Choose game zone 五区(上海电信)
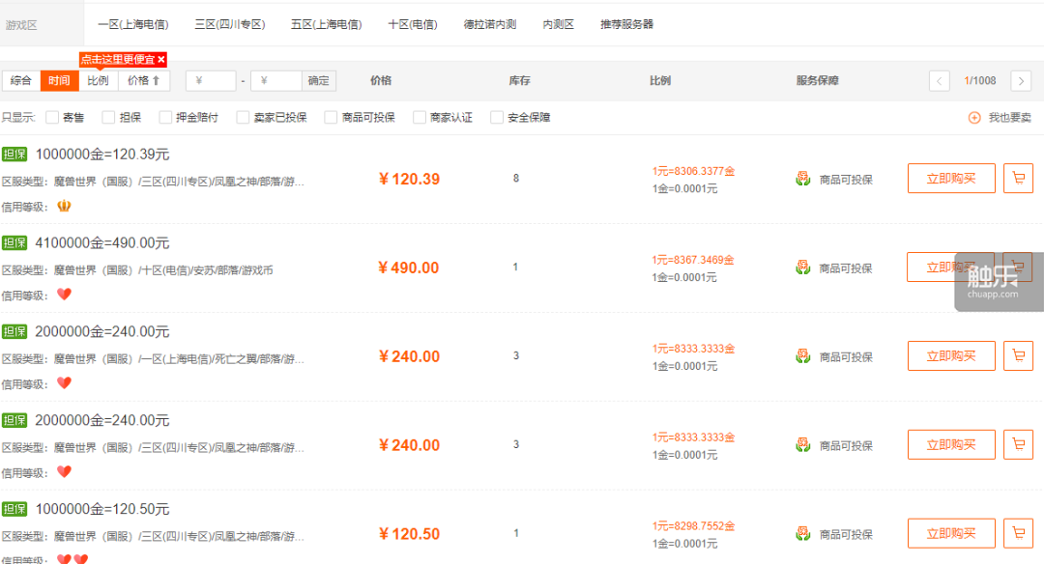The image size is (1044, 564). 327,24
